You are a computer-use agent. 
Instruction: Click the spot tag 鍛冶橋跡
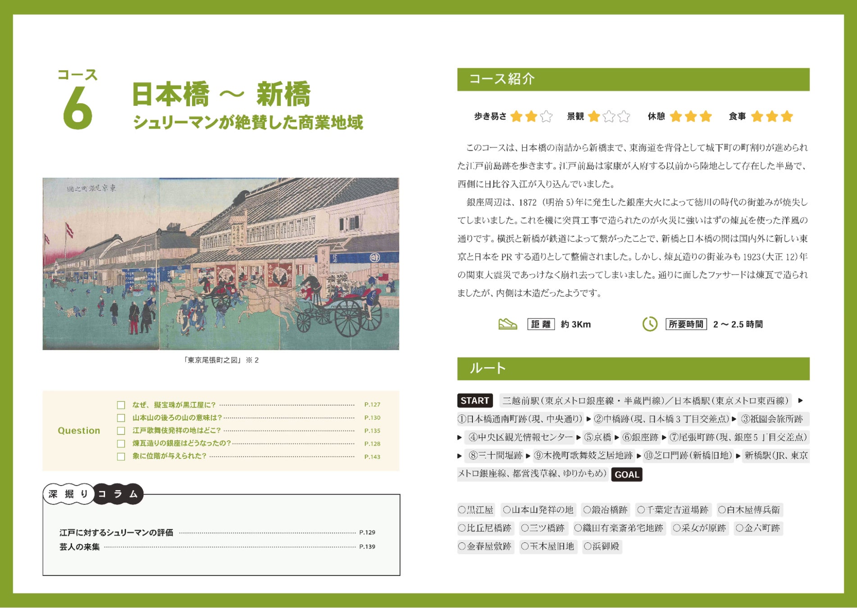[x=606, y=510]
